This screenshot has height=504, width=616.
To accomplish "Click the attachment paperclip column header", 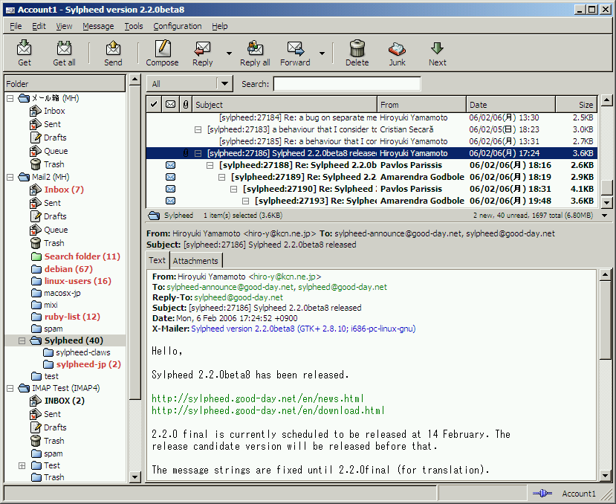I will (x=186, y=104).
